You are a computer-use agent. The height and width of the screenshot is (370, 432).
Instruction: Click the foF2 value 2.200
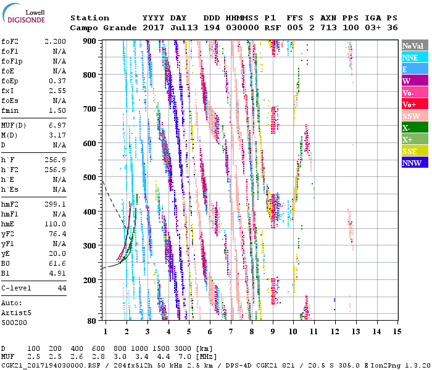pyautogui.click(x=55, y=41)
